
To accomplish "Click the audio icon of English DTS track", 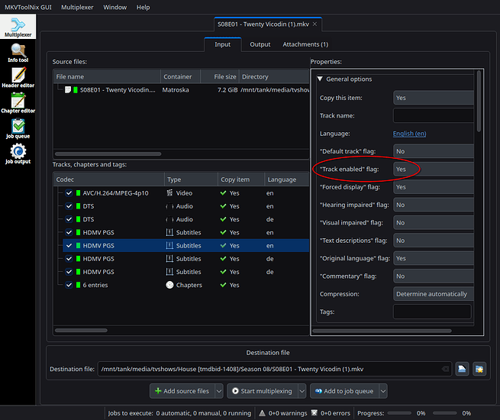I will pyautogui.click(x=169, y=206).
